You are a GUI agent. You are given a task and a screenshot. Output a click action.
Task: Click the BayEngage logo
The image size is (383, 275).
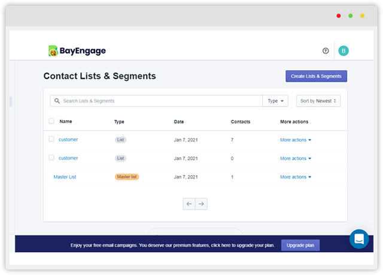click(x=77, y=51)
